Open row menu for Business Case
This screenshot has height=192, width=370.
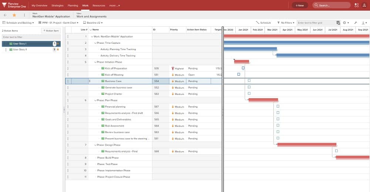click(68, 81)
